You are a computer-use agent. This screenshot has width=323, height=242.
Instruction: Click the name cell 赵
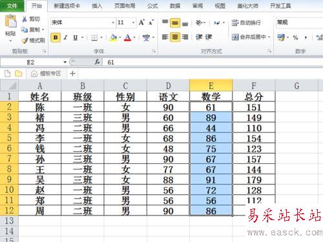point(40,190)
